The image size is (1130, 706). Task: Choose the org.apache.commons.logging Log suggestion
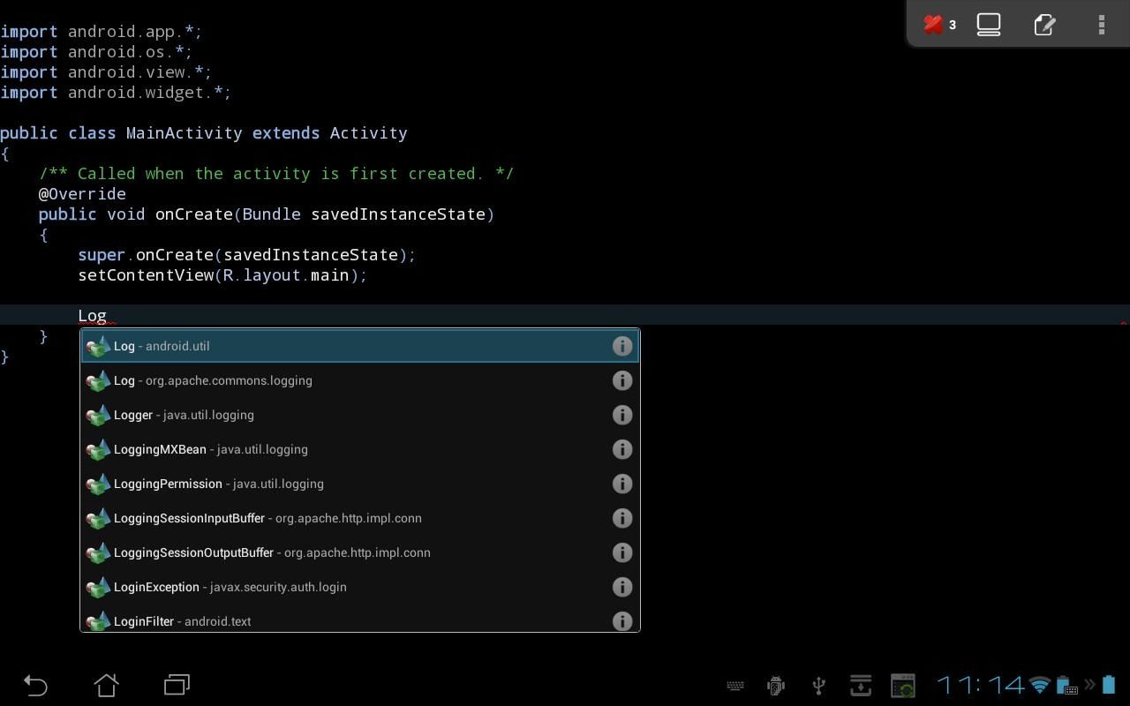[265, 380]
